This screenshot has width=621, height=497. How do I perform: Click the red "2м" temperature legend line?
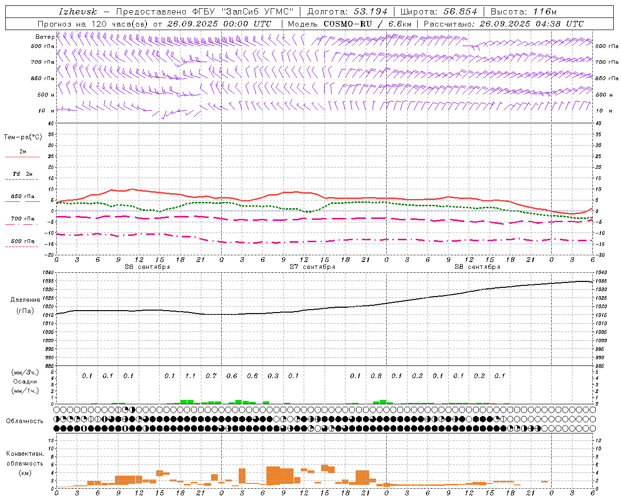[22, 157]
